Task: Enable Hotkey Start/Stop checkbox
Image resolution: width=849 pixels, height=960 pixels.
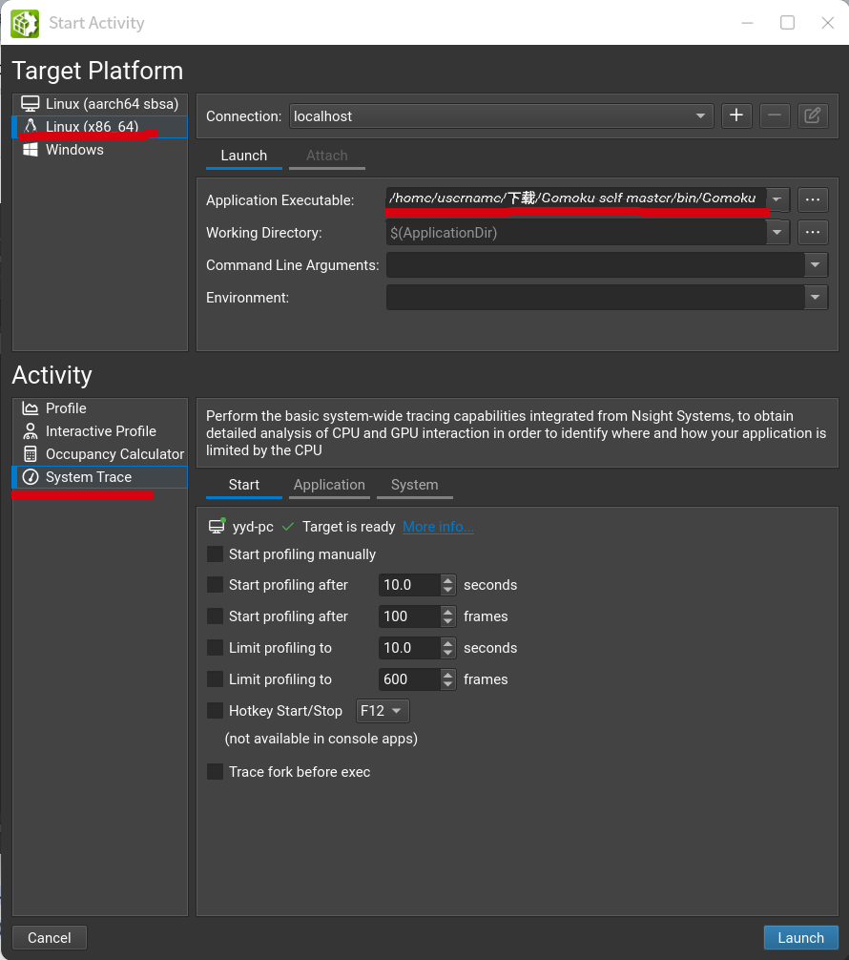Action: pos(216,711)
